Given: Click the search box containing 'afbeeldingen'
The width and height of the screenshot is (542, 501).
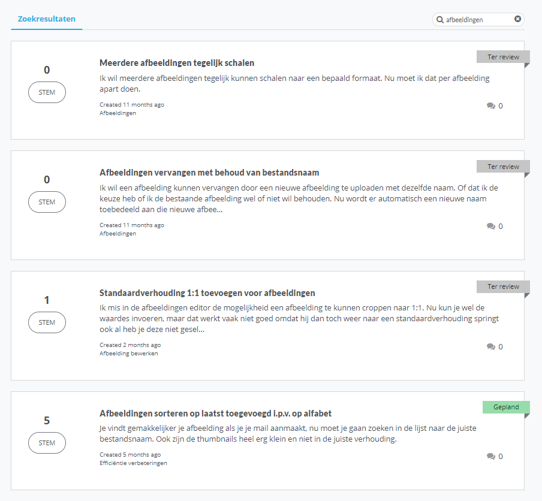Looking at the screenshot, I should [477, 20].
